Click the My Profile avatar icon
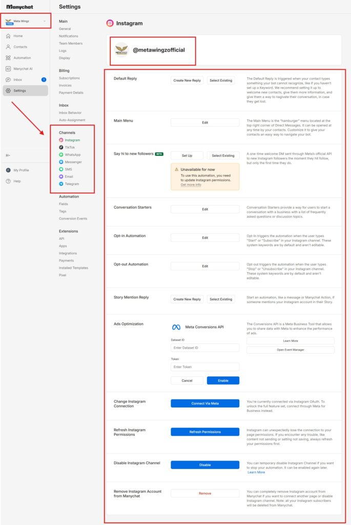The image size is (351, 525). [8, 170]
